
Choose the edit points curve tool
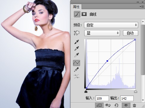[x=77, y=63]
